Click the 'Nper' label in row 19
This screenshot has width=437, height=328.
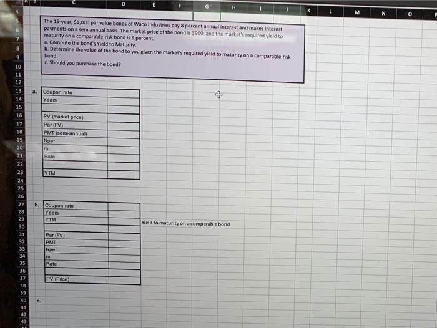(49, 141)
